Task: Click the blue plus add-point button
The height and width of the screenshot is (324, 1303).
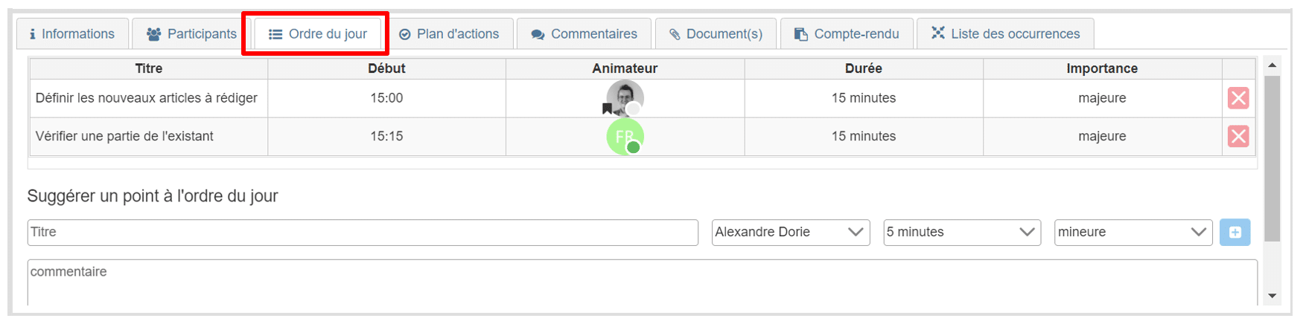Action: coord(1234,233)
